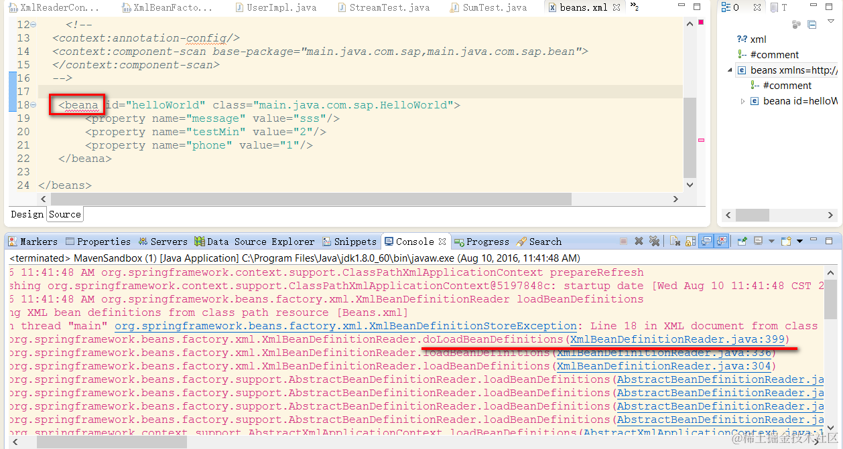Open XmlBeanDefinitionReader.java:304 stack trace link
The height and width of the screenshot is (449, 843).
pos(663,366)
